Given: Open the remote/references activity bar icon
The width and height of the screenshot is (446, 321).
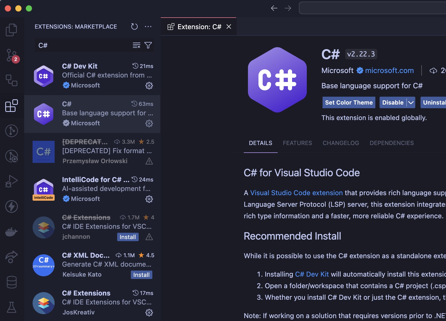Looking at the screenshot, I should pos(12,80).
